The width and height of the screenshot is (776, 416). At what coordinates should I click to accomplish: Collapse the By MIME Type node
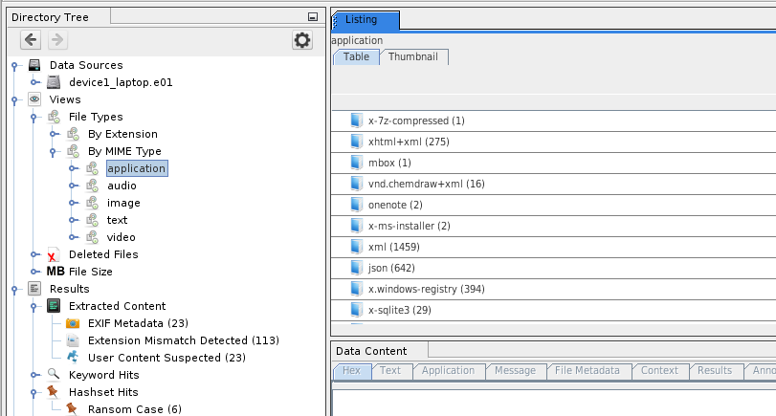point(55,151)
